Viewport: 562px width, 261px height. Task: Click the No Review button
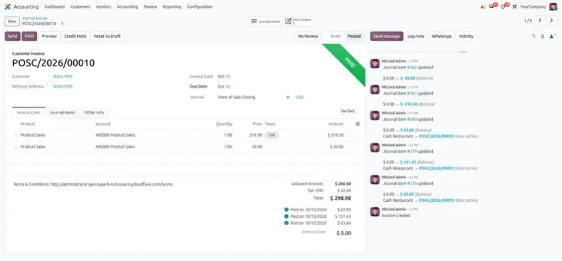click(308, 36)
